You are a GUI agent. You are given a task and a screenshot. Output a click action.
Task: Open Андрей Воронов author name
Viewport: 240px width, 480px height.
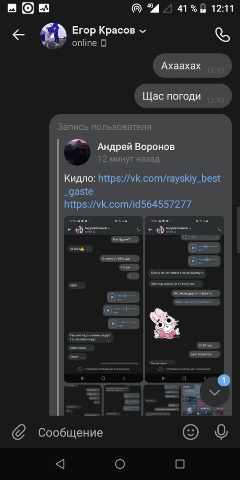(x=136, y=147)
